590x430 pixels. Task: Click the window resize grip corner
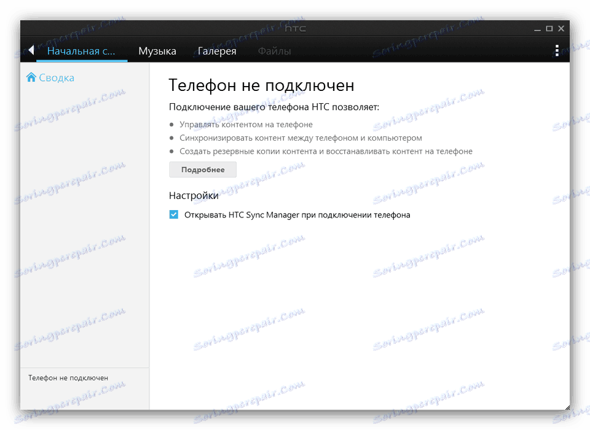567,407
